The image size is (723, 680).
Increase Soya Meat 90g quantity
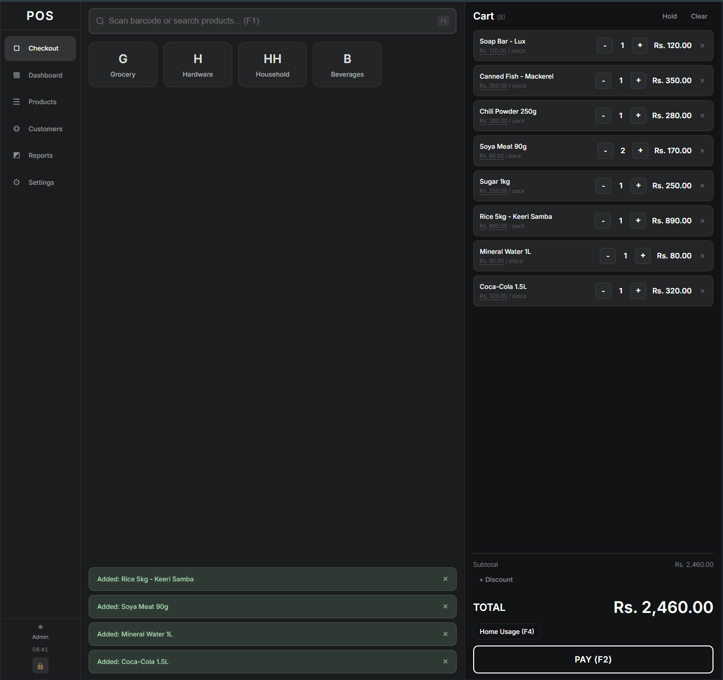coord(640,150)
